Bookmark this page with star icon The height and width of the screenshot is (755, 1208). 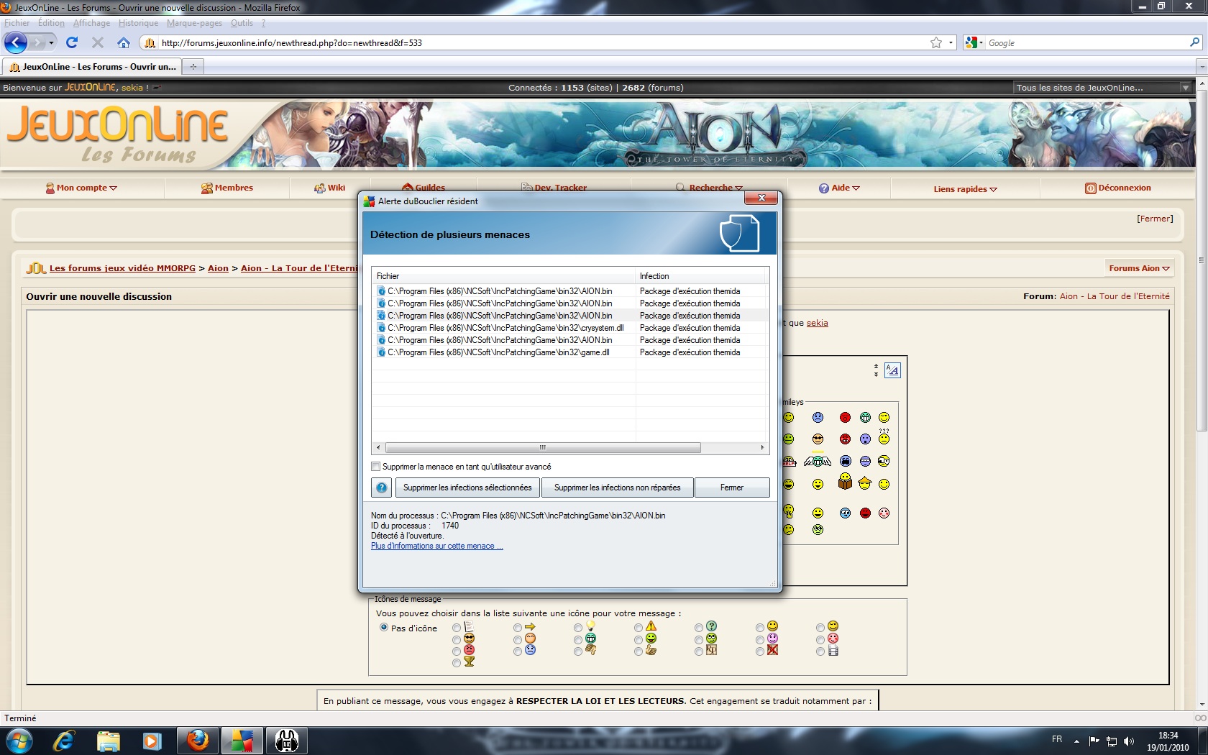click(x=935, y=42)
